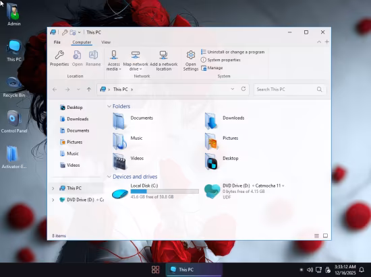Click Uninstall or change a program
Viewport: 371px width, 277px height.
pyautogui.click(x=233, y=52)
